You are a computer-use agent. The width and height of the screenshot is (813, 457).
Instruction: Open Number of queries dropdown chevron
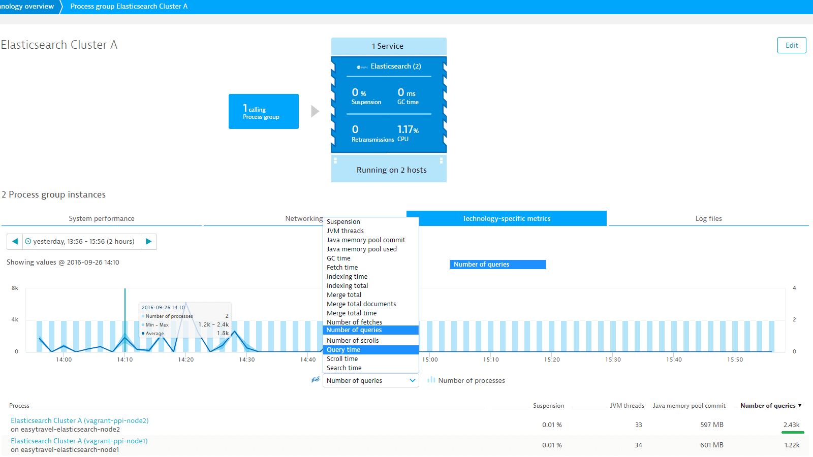pyautogui.click(x=413, y=380)
